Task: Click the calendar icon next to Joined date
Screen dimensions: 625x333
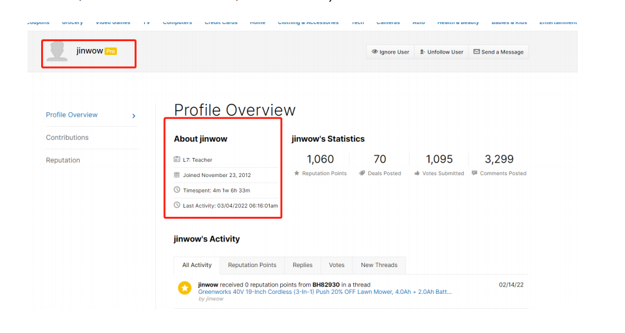Action: tap(177, 175)
